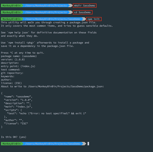Image resolution: width=153 pixels, height=152 pixels.
Task: Click the 'Press ^C at any time to quit' line
Action: (23, 53)
